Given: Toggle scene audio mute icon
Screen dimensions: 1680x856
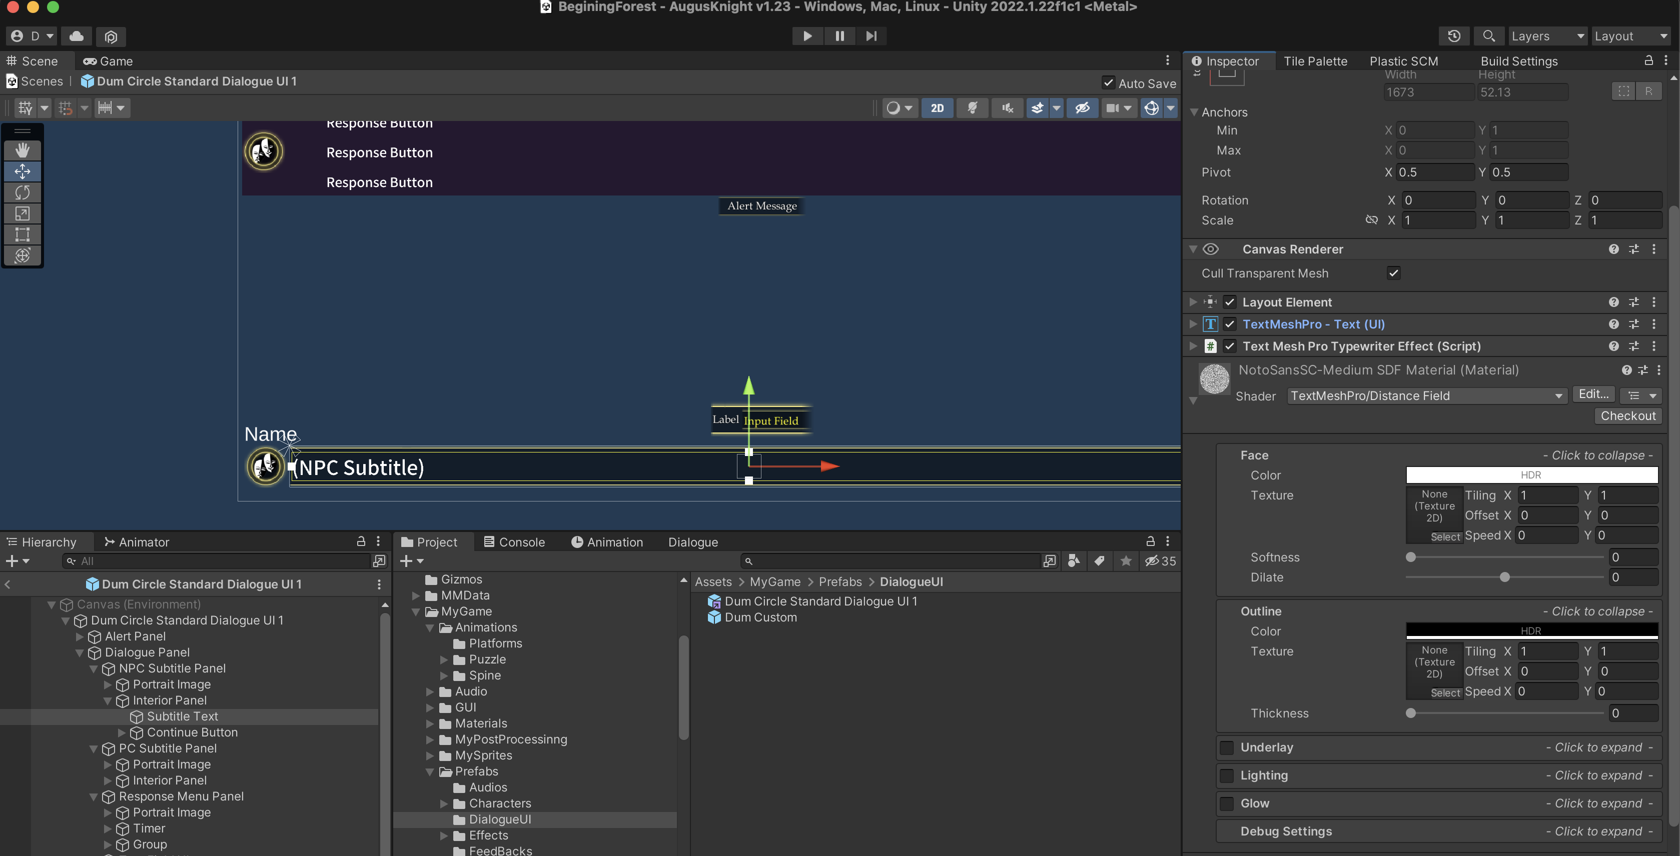Looking at the screenshot, I should click(1008, 107).
